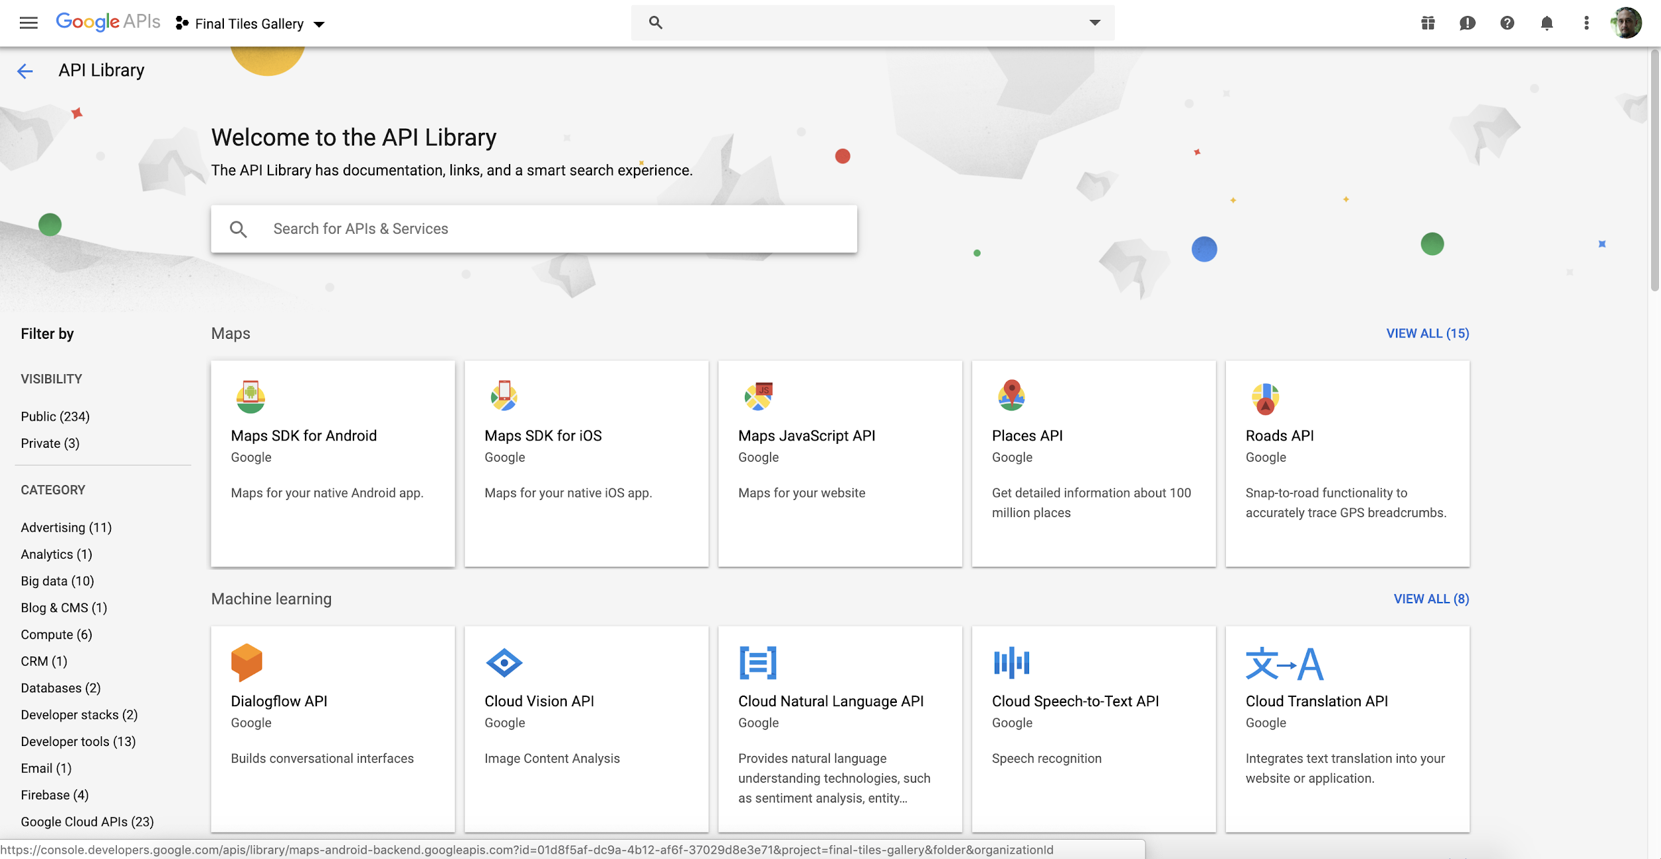Expand the project selector dropdown
The image size is (1661, 859).
coord(318,22)
